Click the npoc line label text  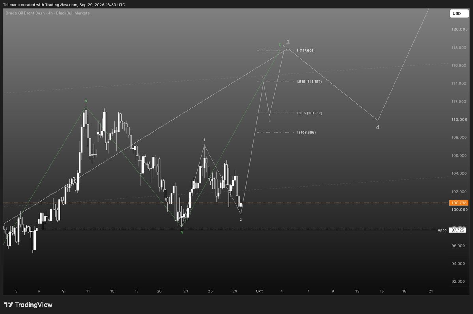[x=442, y=230]
